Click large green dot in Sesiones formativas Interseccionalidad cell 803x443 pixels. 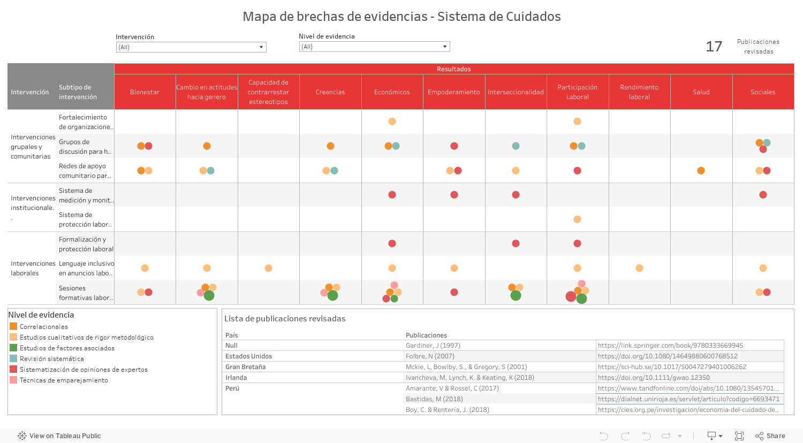516,295
